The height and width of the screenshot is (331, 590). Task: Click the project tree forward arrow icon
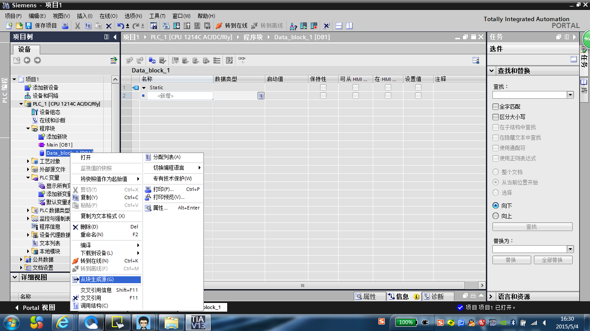pyautogui.click(x=37, y=60)
